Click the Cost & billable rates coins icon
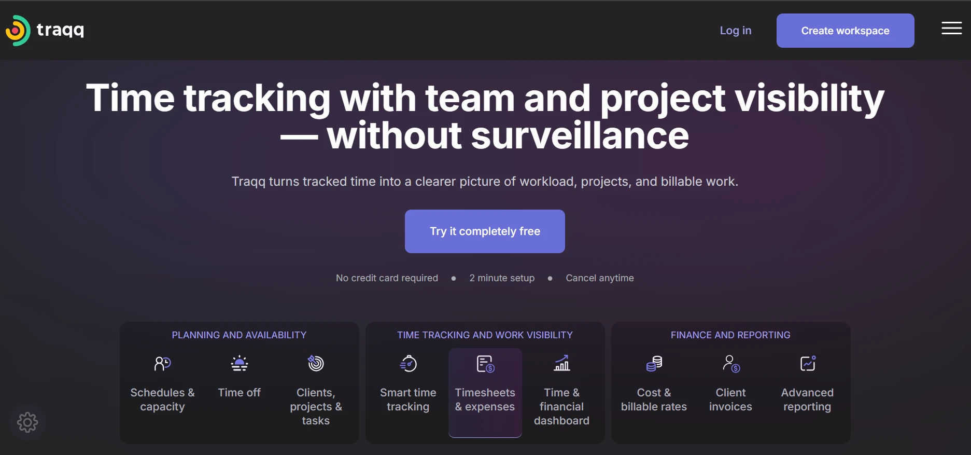This screenshot has width=971, height=455. pos(654,364)
